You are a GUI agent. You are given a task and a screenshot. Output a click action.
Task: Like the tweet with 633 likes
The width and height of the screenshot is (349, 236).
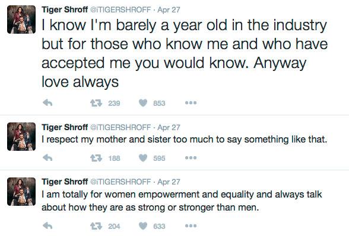(143, 226)
